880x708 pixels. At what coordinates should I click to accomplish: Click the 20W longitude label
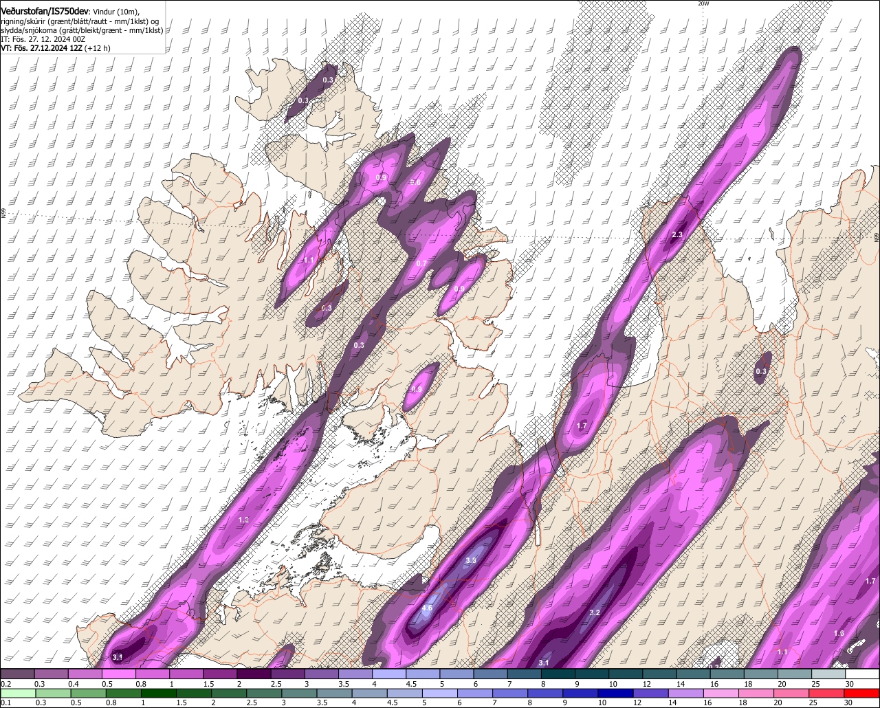pos(703,3)
